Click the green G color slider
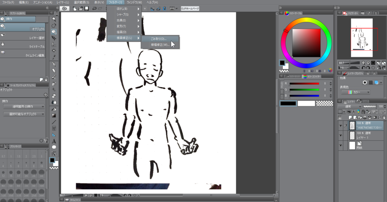The height and width of the screenshot is (202, 387). [x=304, y=90]
